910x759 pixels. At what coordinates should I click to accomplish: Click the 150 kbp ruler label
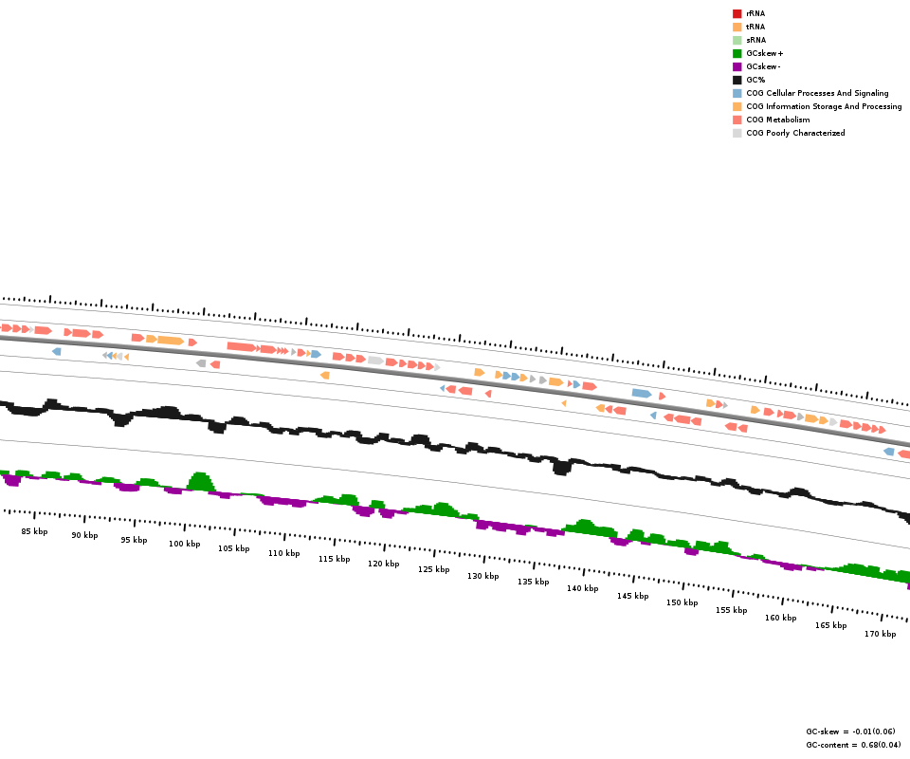[x=682, y=602]
